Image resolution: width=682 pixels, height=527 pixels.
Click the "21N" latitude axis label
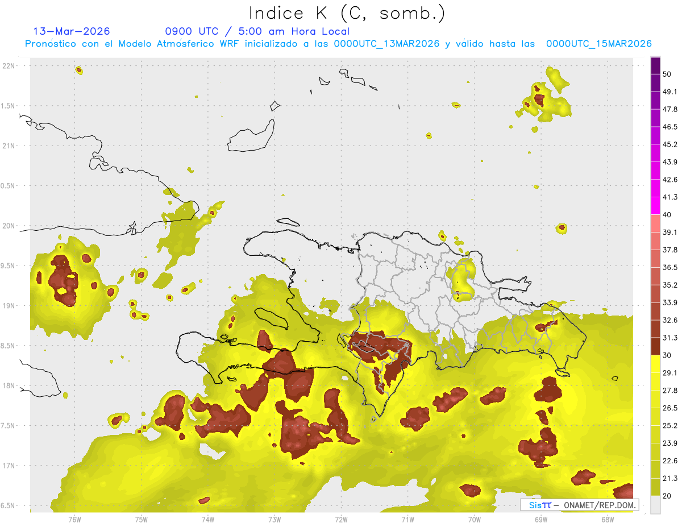point(9,146)
